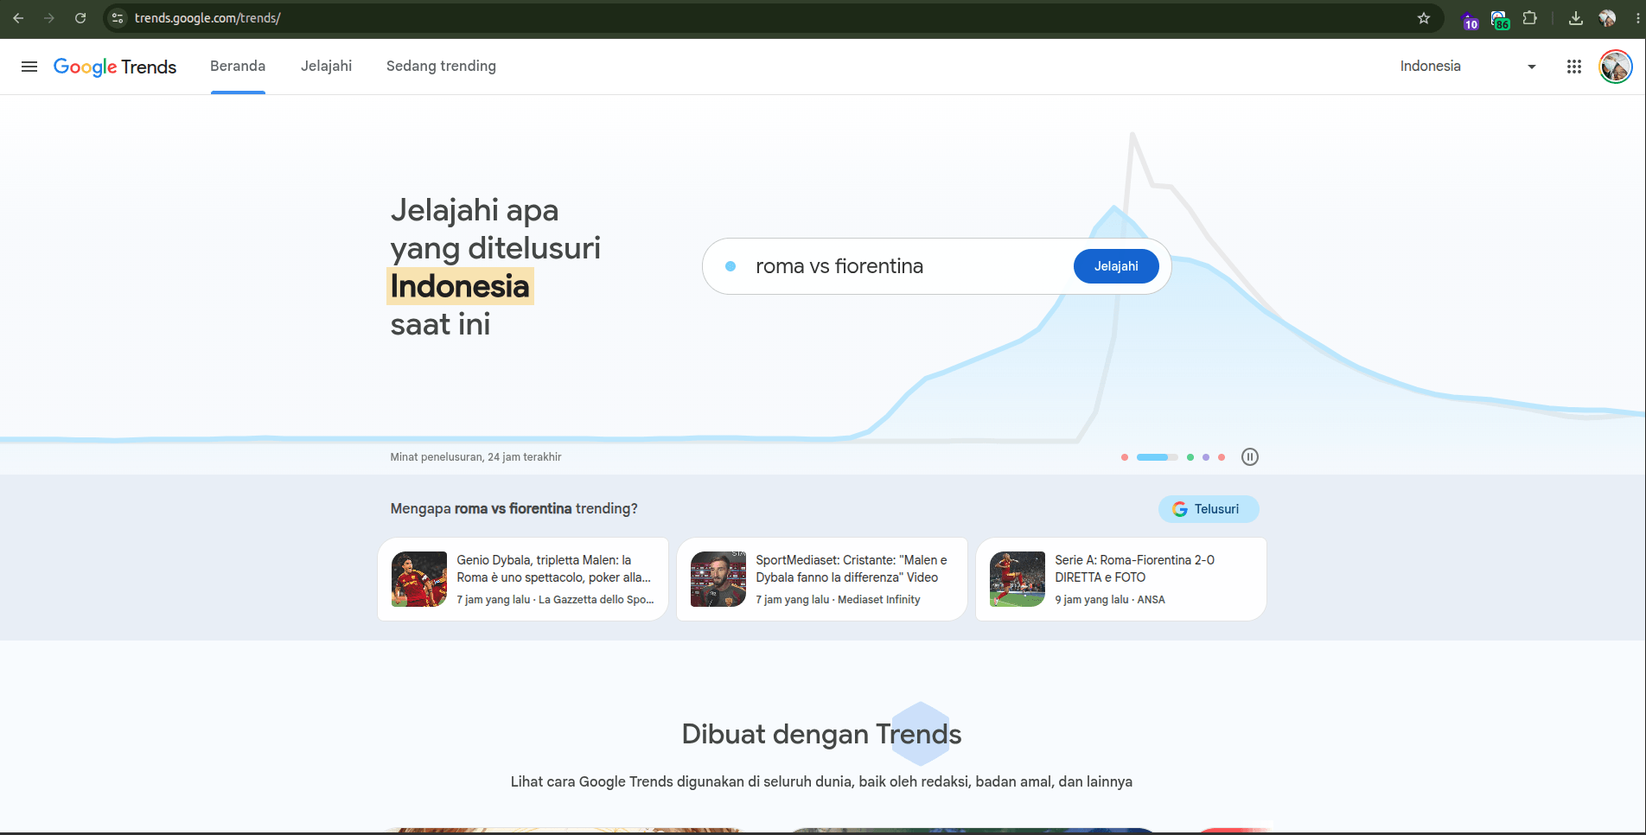Click the highlighted "Indonesia" headline word
Viewport: 1646px width, 835px height.
[x=460, y=286]
